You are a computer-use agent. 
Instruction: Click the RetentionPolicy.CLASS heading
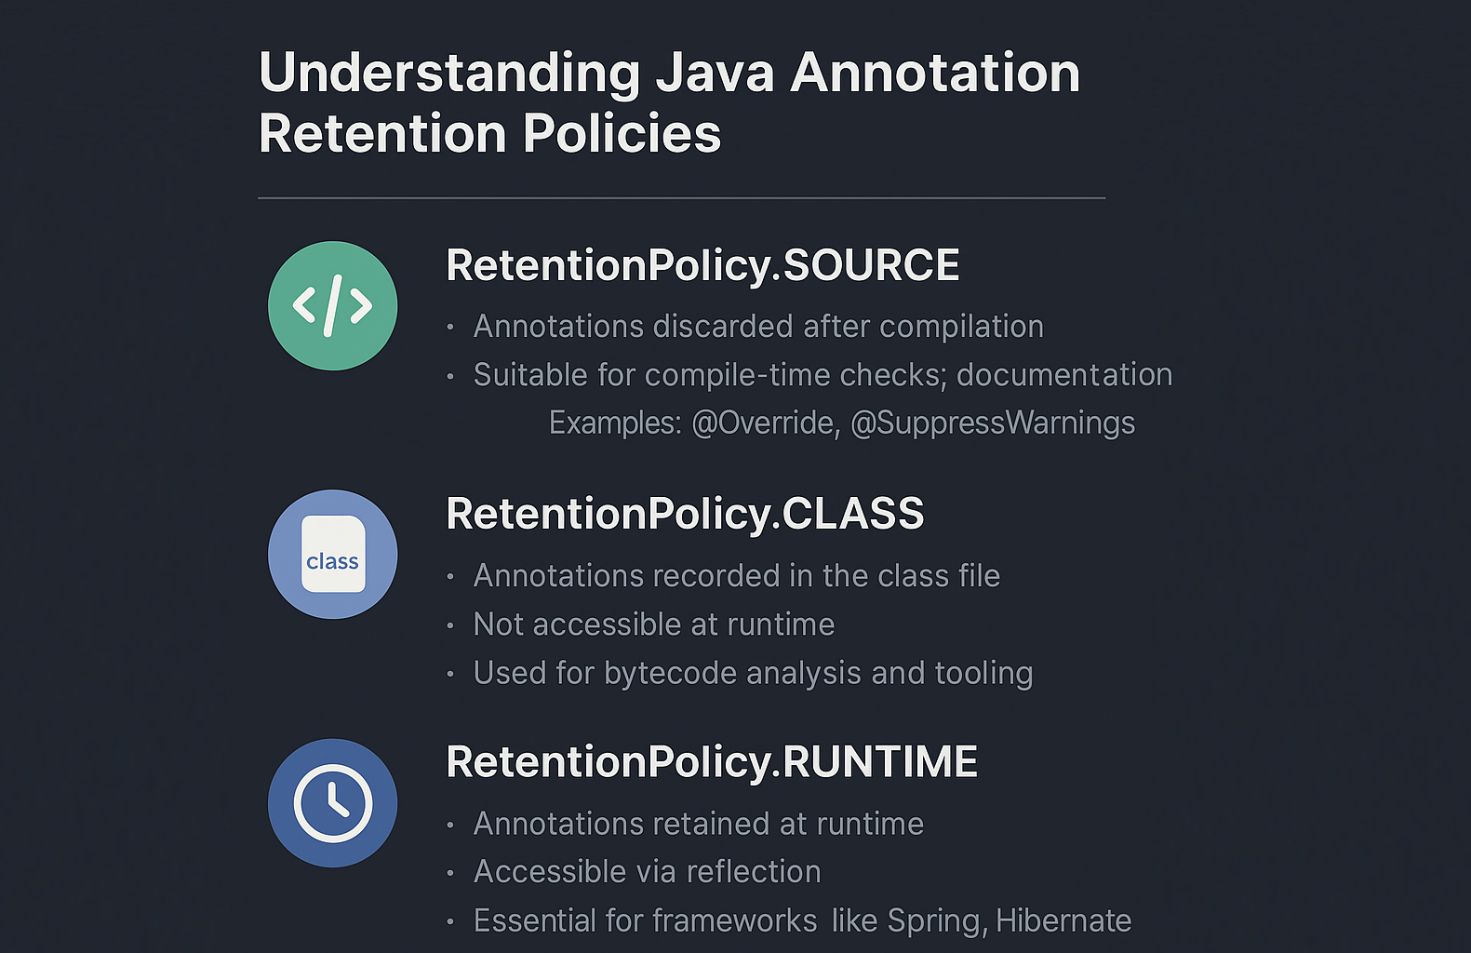(685, 514)
